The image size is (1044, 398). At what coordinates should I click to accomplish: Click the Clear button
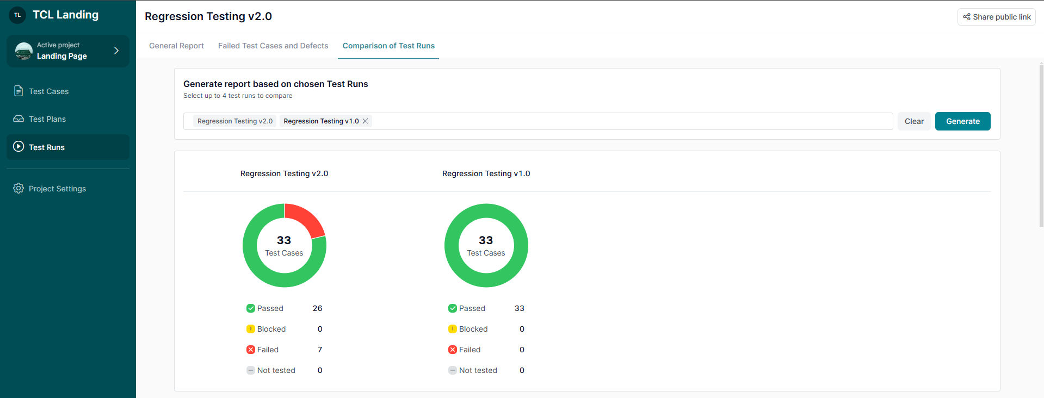tap(914, 121)
